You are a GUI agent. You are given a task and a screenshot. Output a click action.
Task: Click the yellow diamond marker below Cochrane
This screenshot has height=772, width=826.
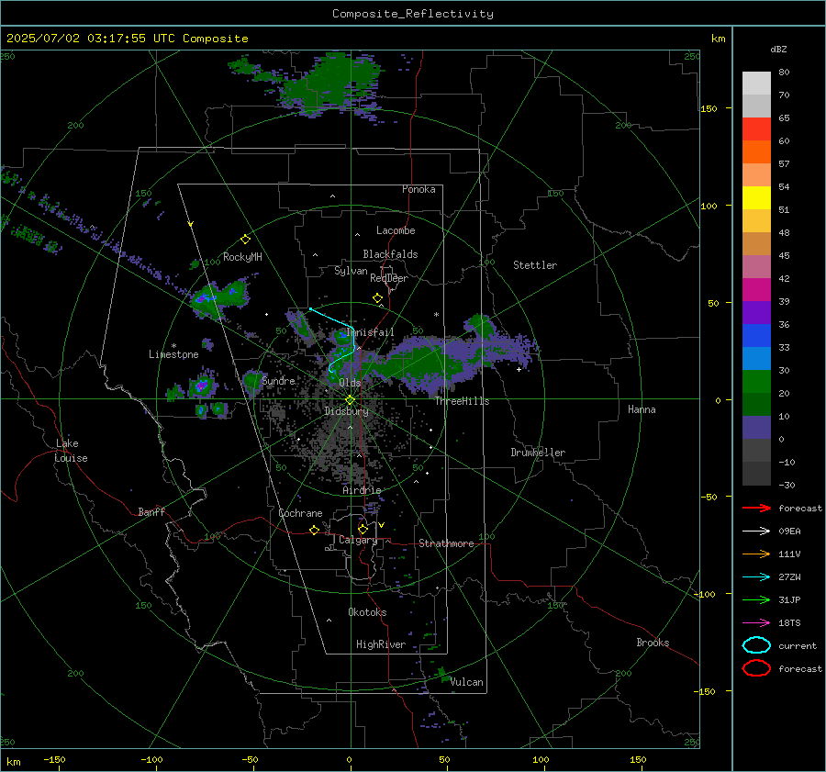click(315, 530)
